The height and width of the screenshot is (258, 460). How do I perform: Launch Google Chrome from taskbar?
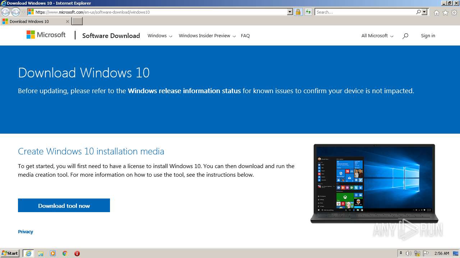coord(65,253)
